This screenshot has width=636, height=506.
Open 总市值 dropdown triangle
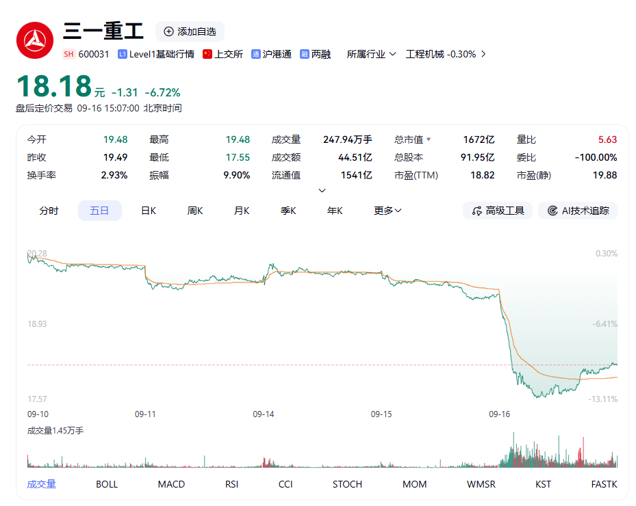[429, 139]
